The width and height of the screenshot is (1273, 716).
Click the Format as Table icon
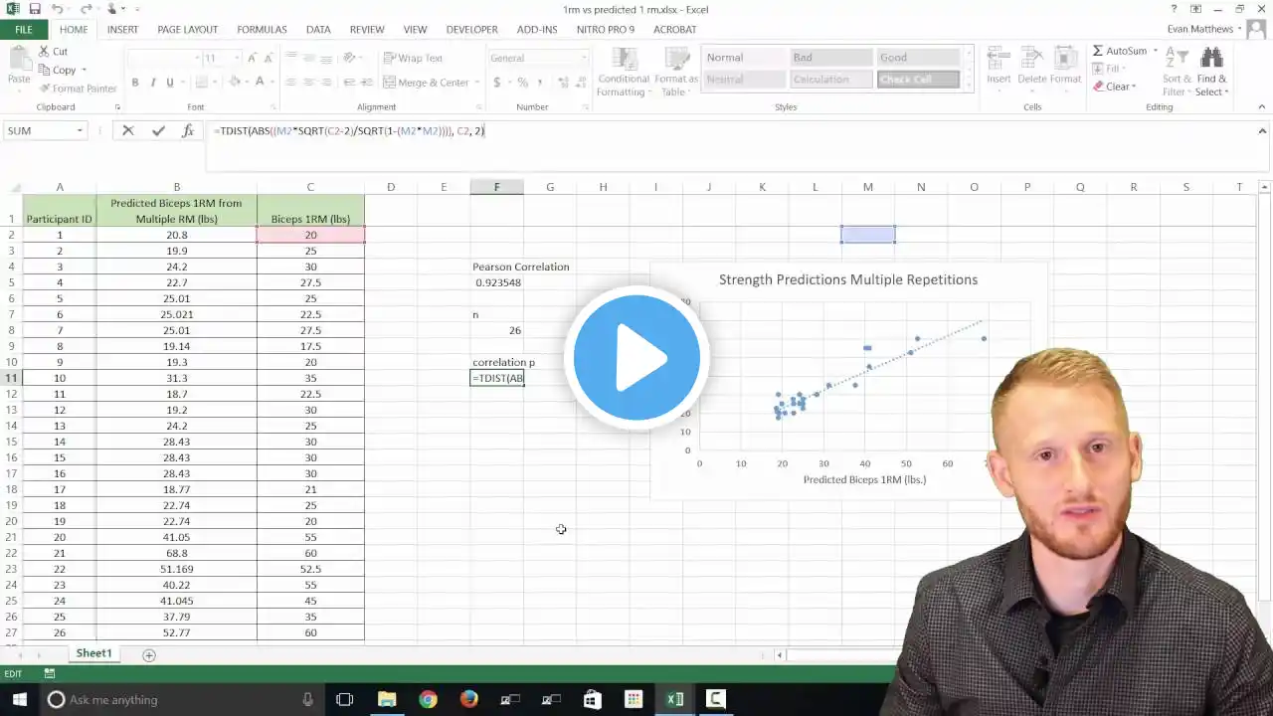tap(675, 57)
